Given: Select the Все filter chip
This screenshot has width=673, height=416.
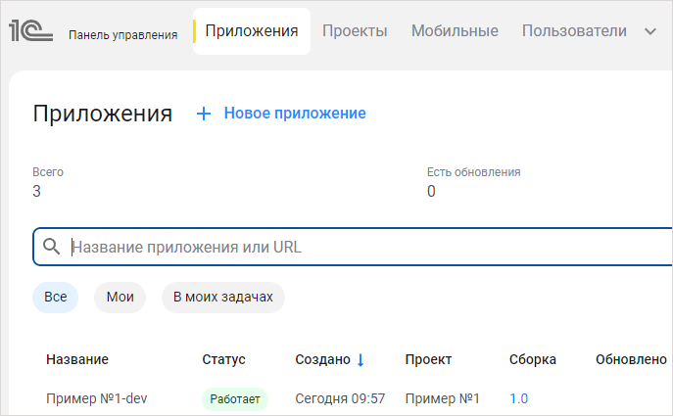Looking at the screenshot, I should point(56,298).
